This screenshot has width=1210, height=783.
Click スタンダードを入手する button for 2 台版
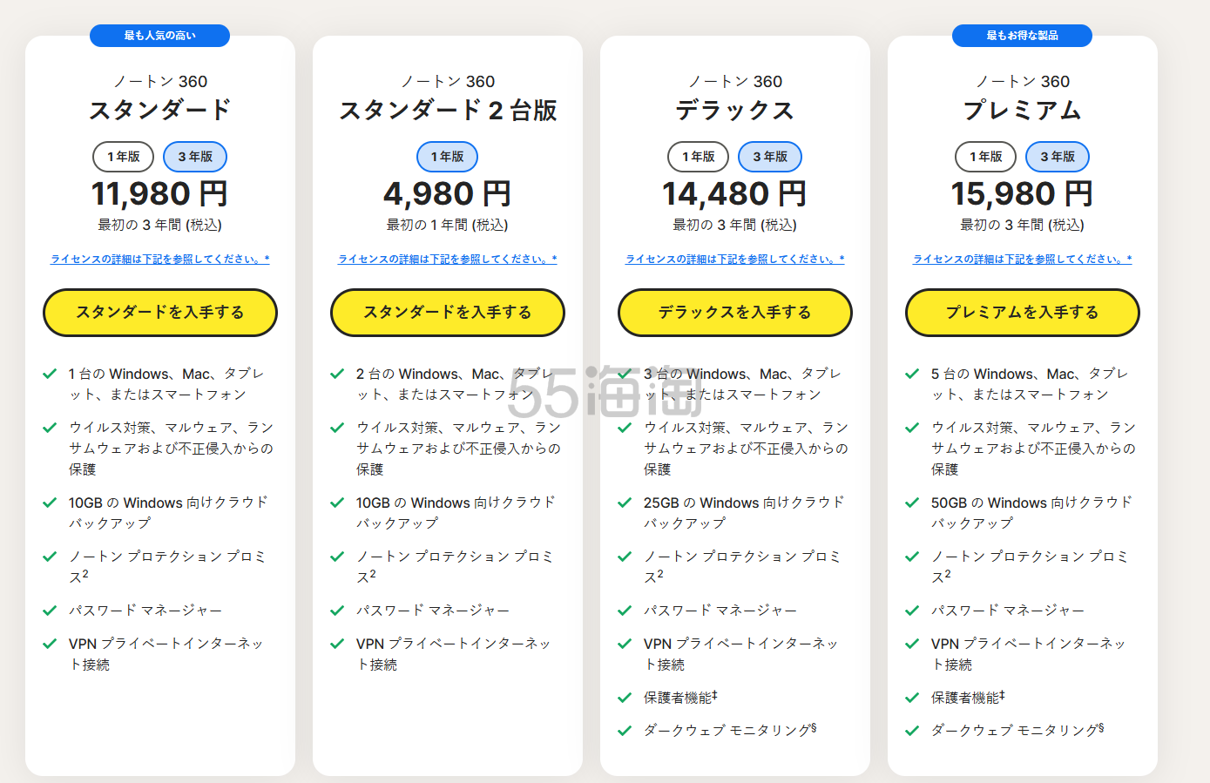click(x=448, y=313)
